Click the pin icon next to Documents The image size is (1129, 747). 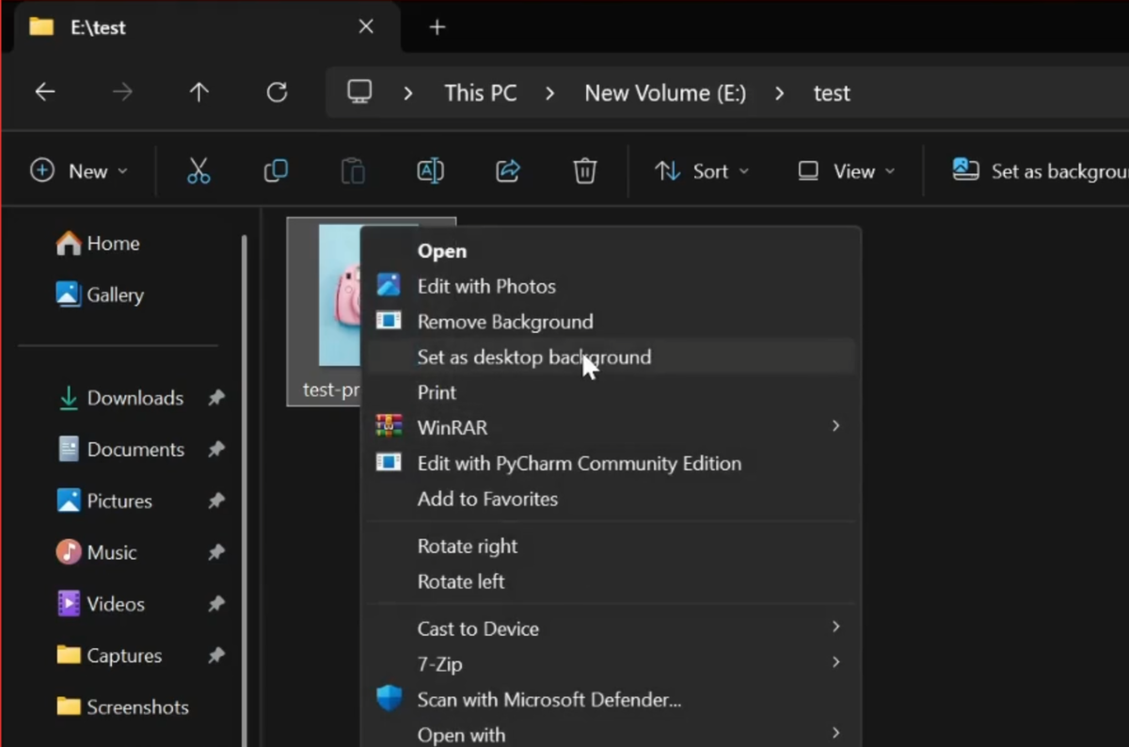(x=216, y=450)
